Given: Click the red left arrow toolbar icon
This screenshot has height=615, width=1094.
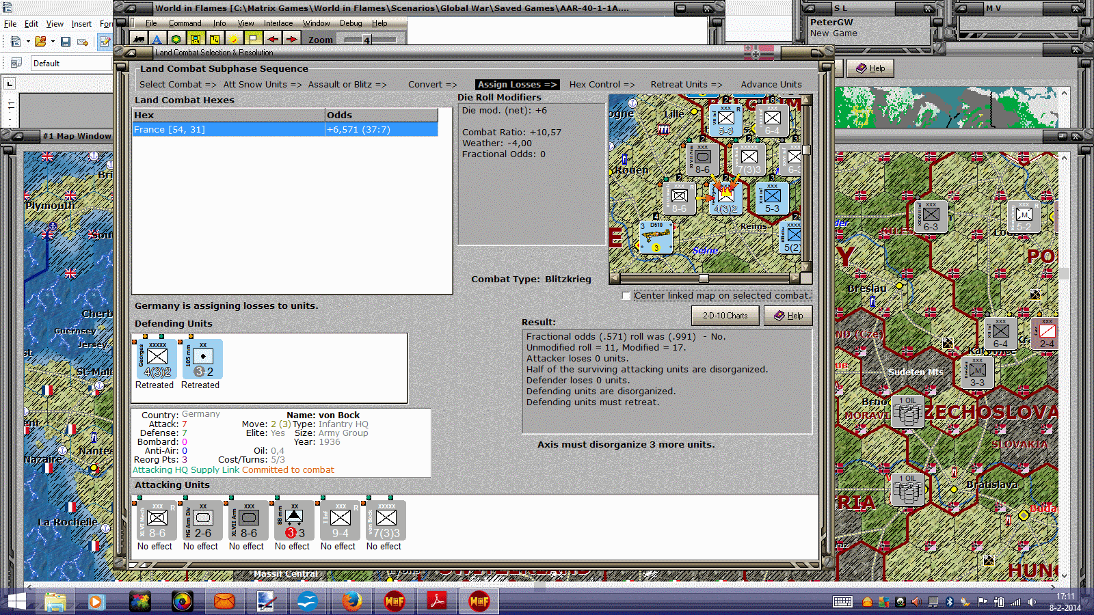Looking at the screenshot, I should [272, 40].
